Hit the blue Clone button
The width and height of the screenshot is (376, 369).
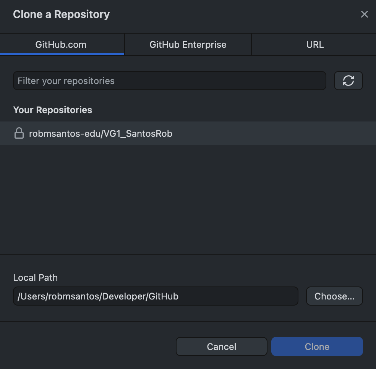tap(317, 346)
